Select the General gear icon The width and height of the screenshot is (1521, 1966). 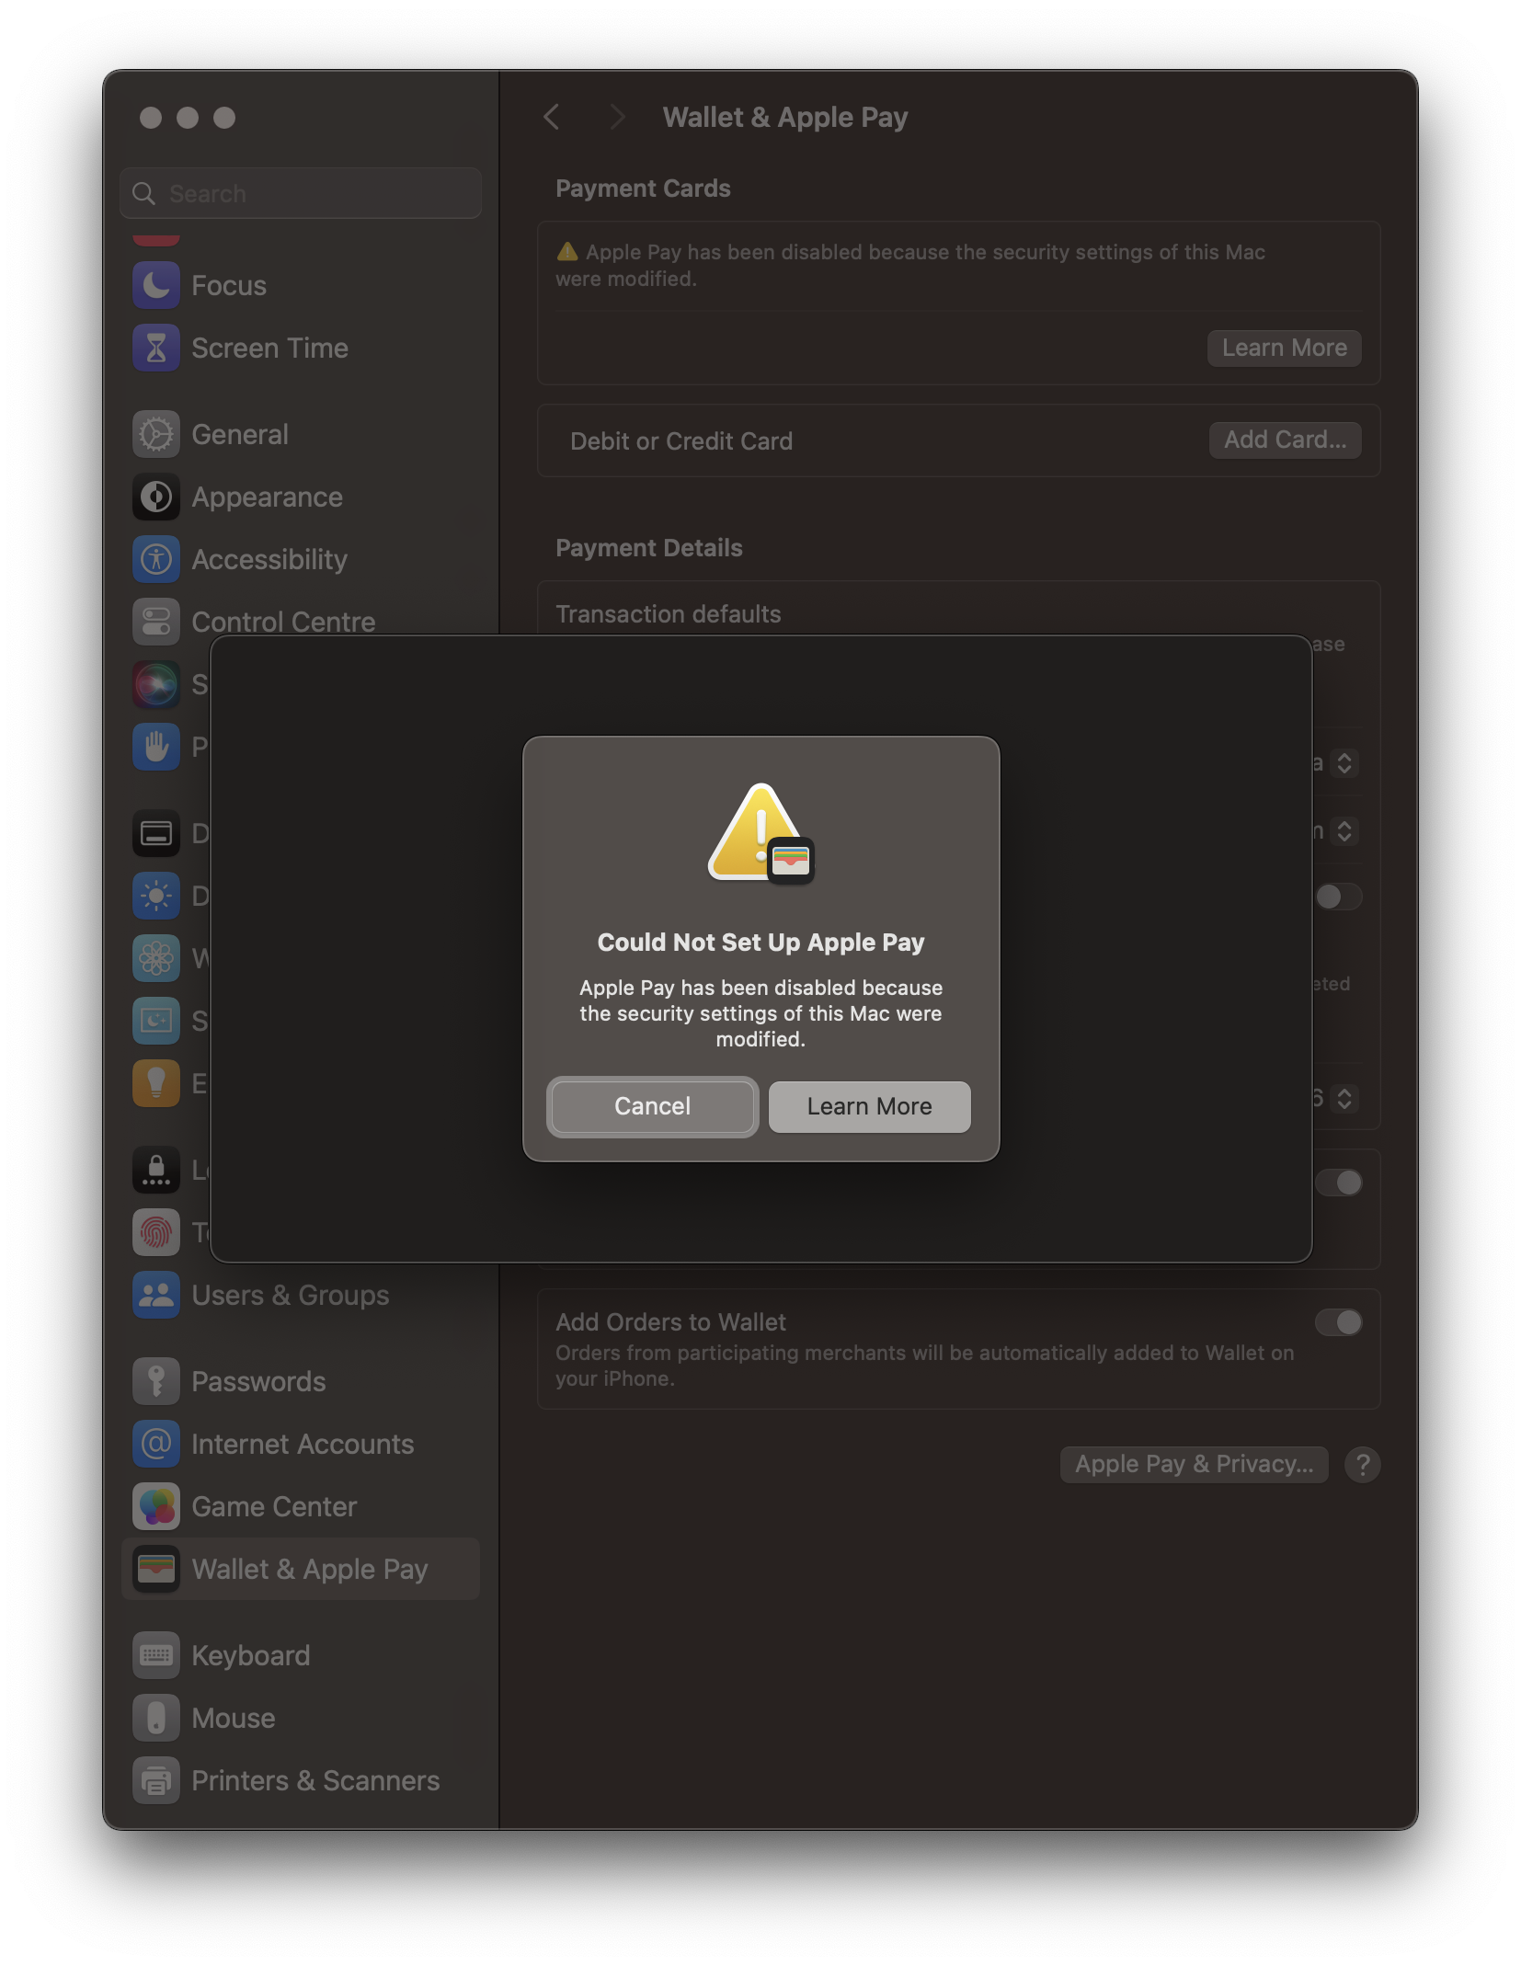[156, 434]
